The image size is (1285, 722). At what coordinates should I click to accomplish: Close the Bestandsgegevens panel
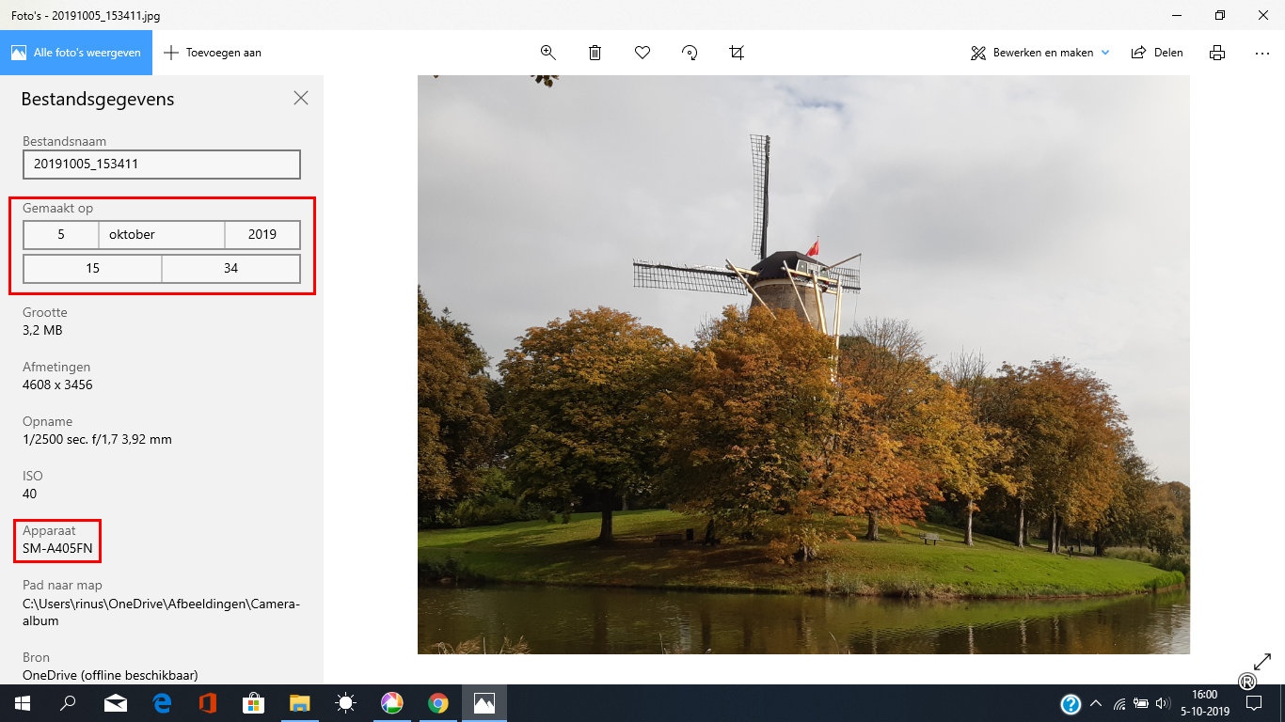[x=300, y=98]
